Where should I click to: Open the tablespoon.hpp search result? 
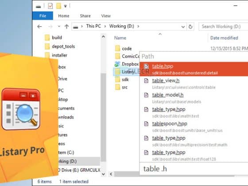pos(194,127)
